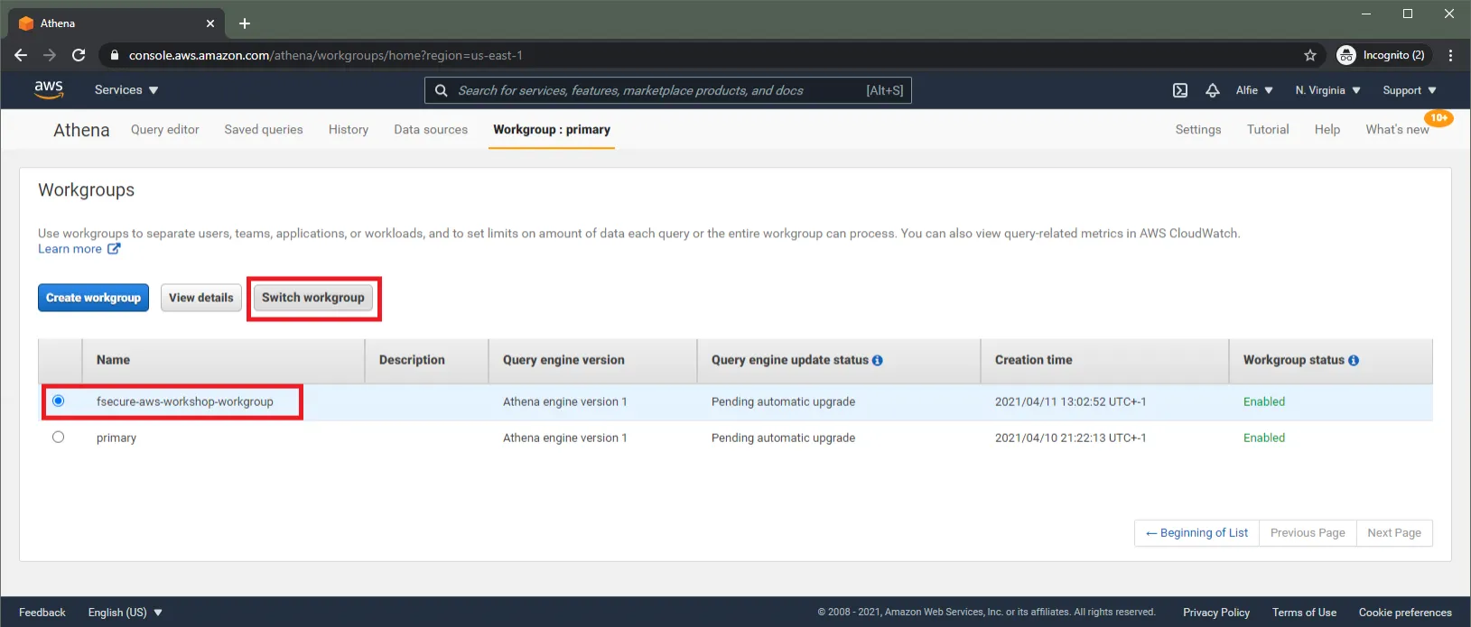Open Athena Settings

[1198, 129]
